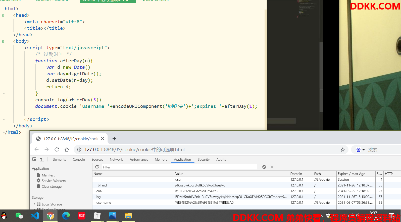This screenshot has height=222, width=401.
Task: Refresh the cookies table
Action: pos(97,167)
